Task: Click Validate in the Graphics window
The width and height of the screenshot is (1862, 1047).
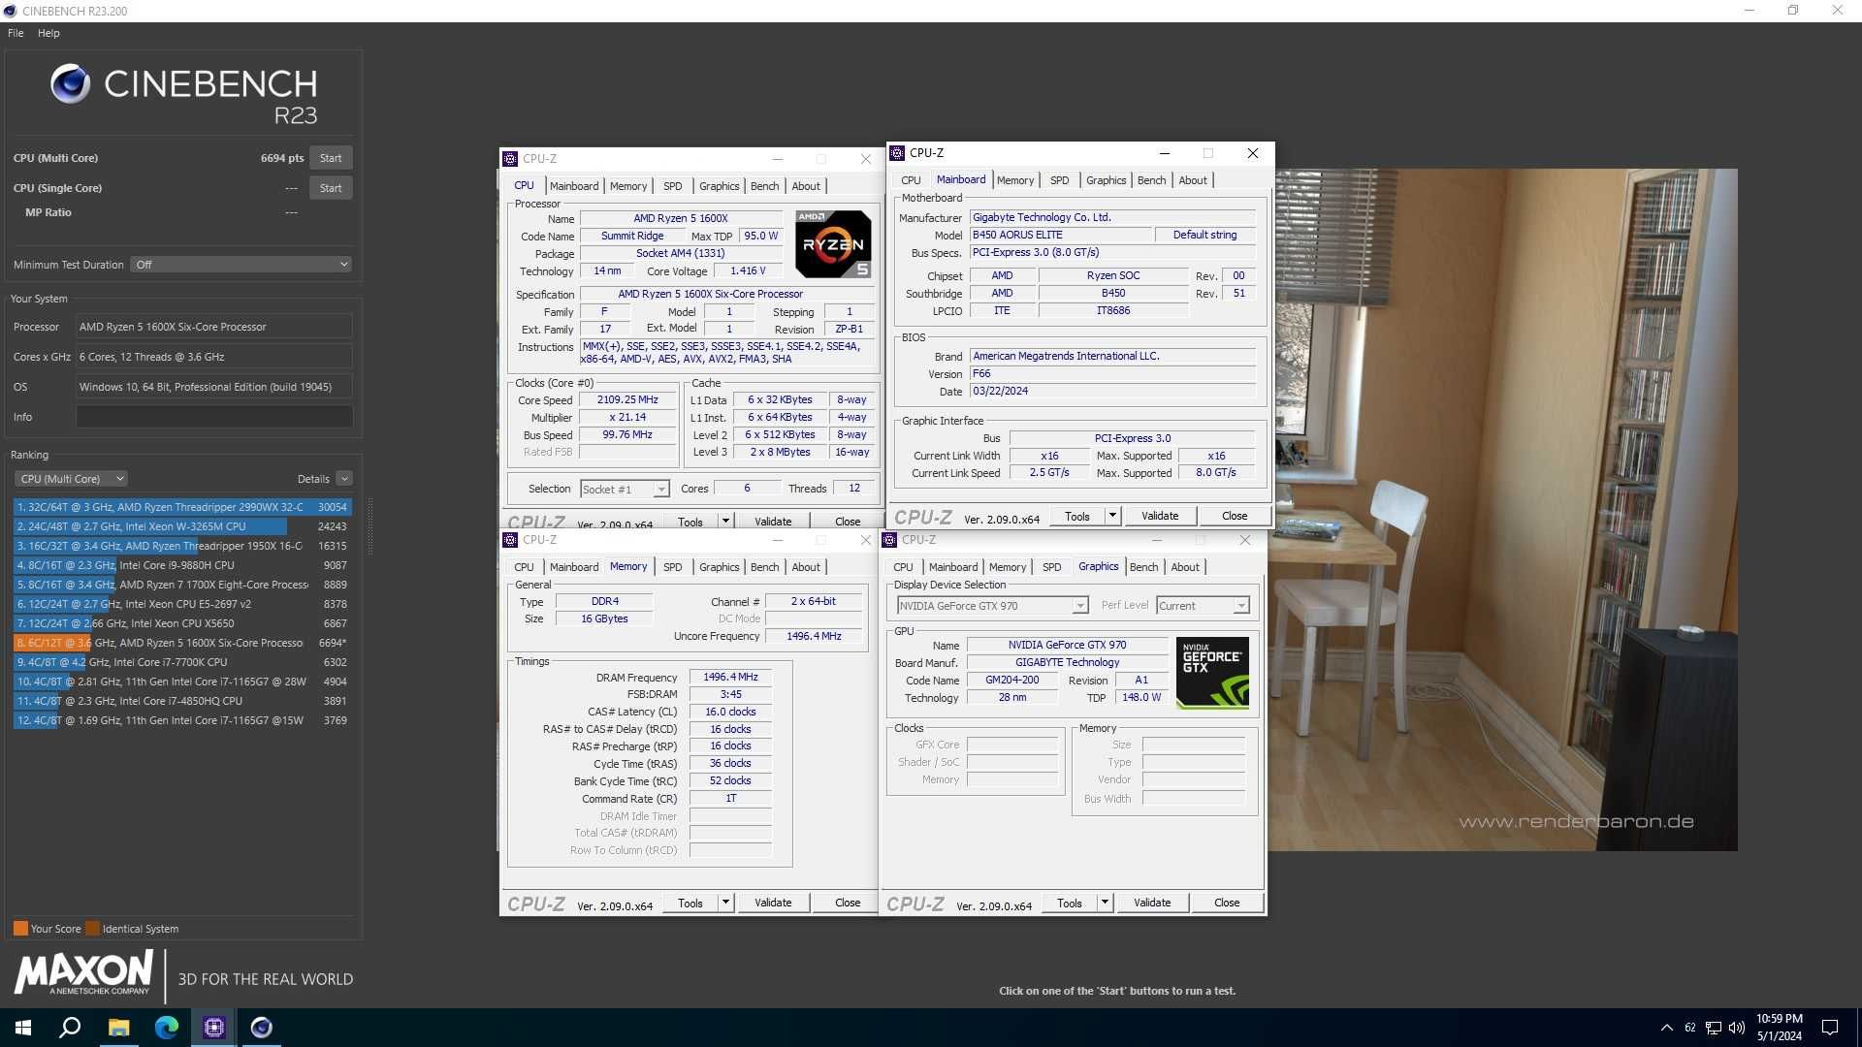Action: click(x=1152, y=903)
